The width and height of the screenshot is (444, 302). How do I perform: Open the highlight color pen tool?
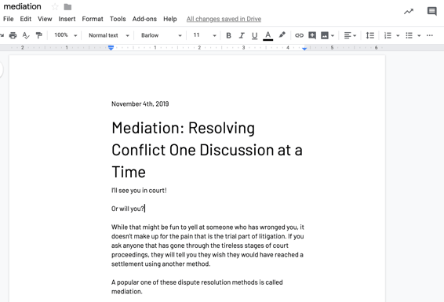pyautogui.click(x=282, y=35)
